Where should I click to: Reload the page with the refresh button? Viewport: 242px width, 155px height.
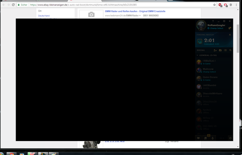coord(13,5)
